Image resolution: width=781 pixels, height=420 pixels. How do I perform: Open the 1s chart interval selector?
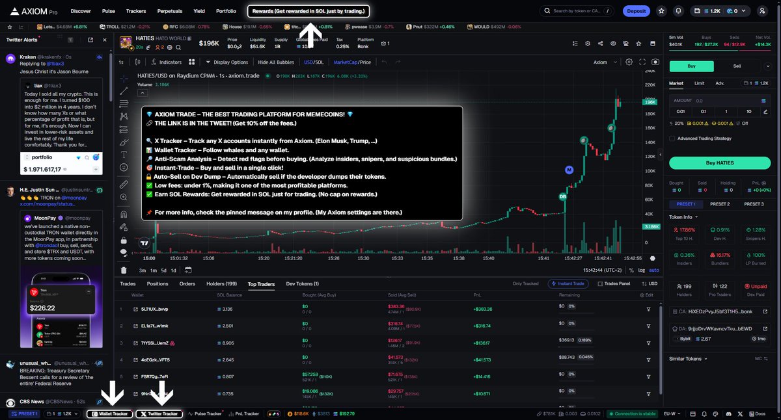[x=120, y=62]
